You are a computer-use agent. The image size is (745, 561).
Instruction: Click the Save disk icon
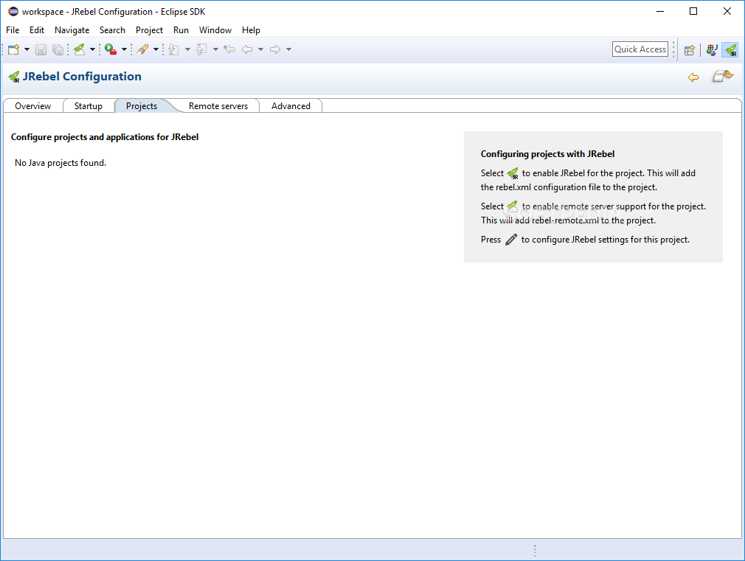(41, 49)
